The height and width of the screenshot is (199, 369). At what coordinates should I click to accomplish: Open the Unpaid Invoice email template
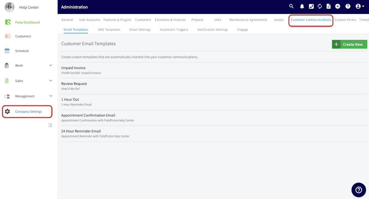tap(73, 67)
